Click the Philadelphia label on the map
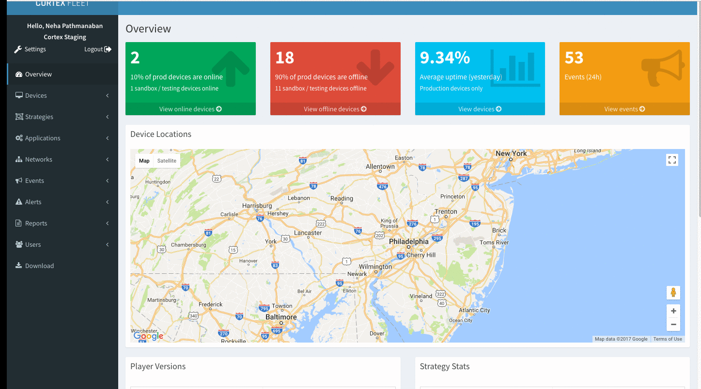Screen dimensions: 701x389 point(409,241)
